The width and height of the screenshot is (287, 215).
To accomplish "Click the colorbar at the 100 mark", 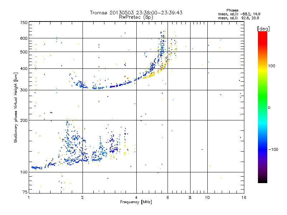I will (x=263, y=66).
